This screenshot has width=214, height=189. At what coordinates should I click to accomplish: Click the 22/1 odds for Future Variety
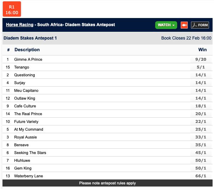click(x=201, y=122)
